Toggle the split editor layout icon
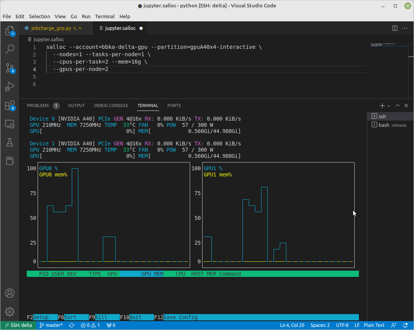Screen dimensions: 414x330 click(395, 28)
